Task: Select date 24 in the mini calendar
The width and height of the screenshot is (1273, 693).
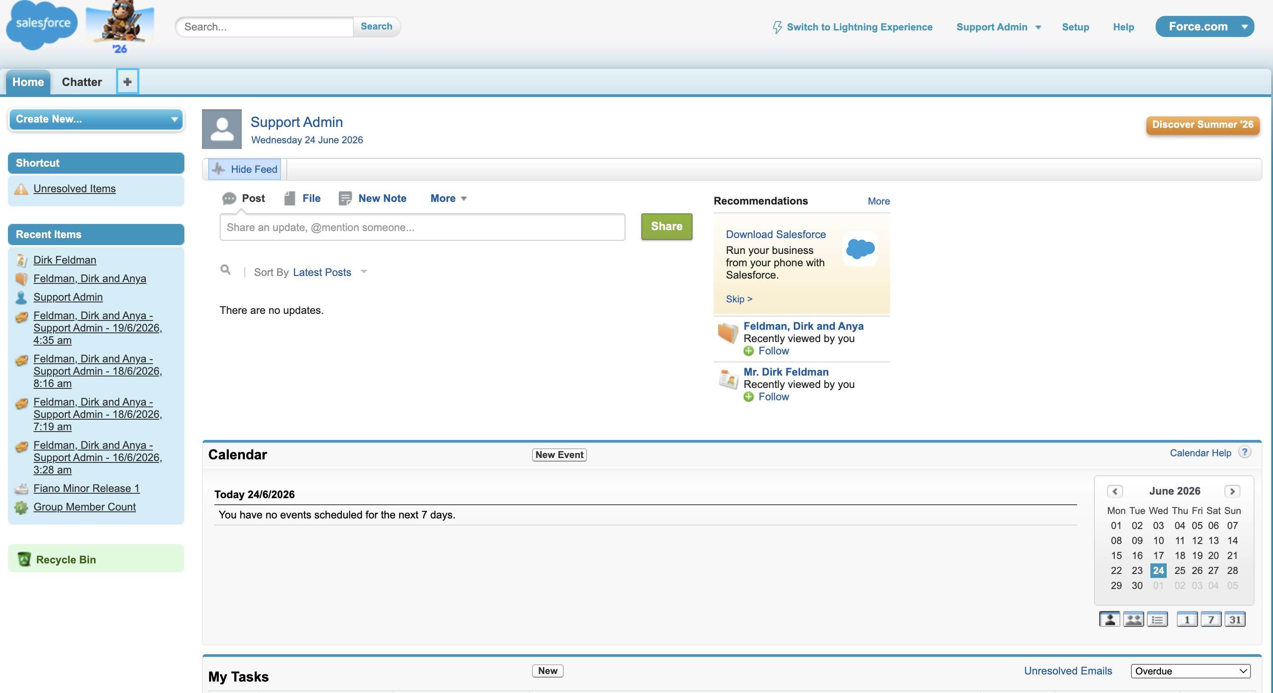Action: [1158, 570]
